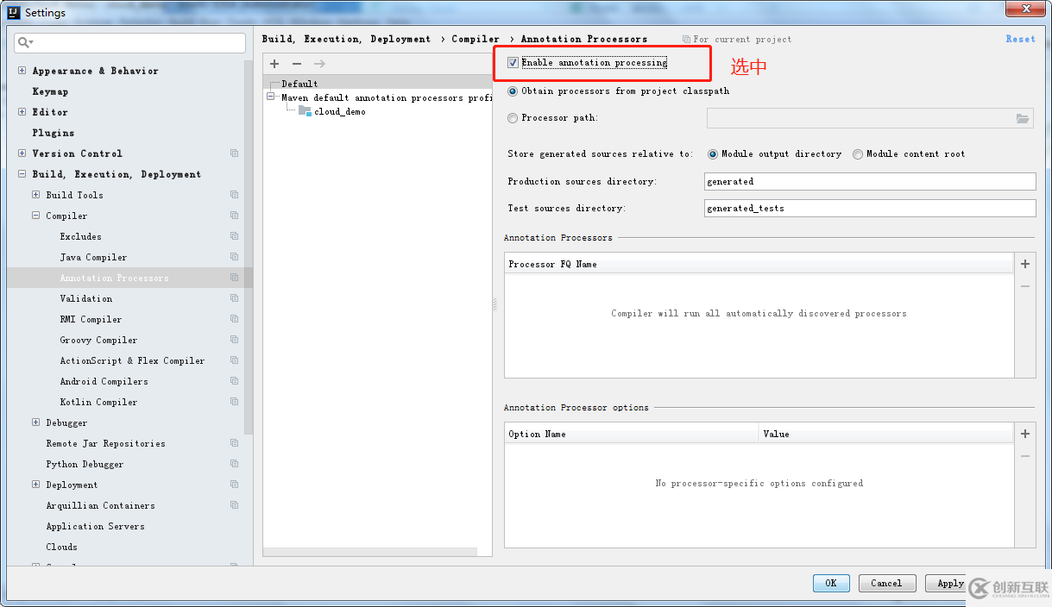This screenshot has width=1052, height=607.
Task: Expand the Build Tools node
Action: [36, 195]
